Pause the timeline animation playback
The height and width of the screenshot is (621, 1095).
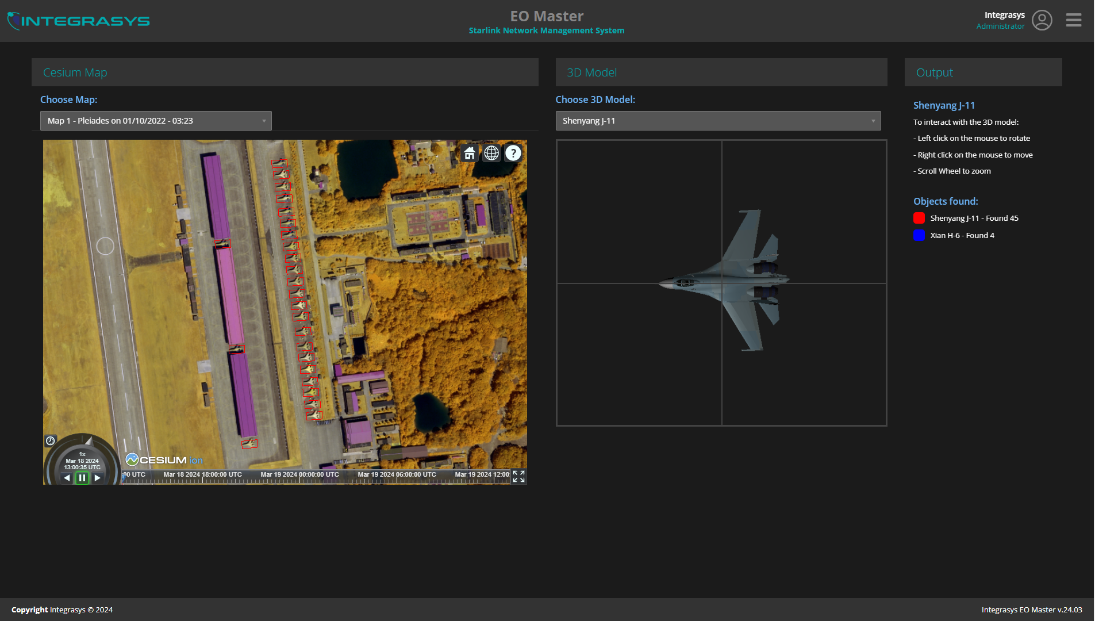tap(82, 477)
